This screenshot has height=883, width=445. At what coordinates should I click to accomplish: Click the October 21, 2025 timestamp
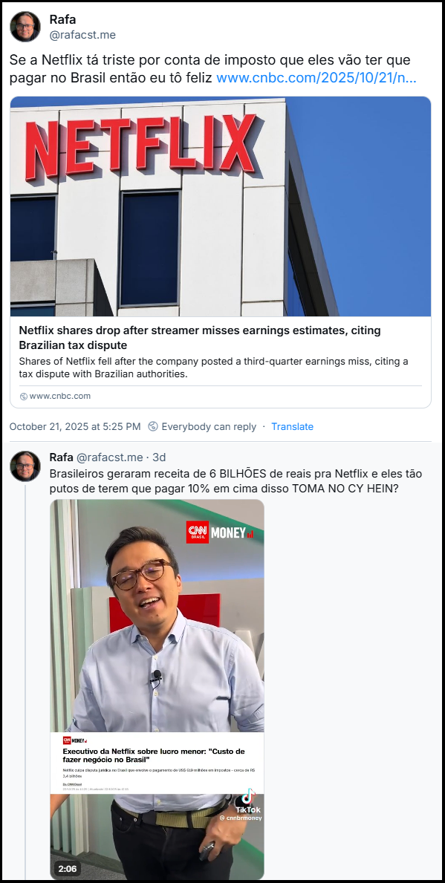pyautogui.click(x=75, y=426)
